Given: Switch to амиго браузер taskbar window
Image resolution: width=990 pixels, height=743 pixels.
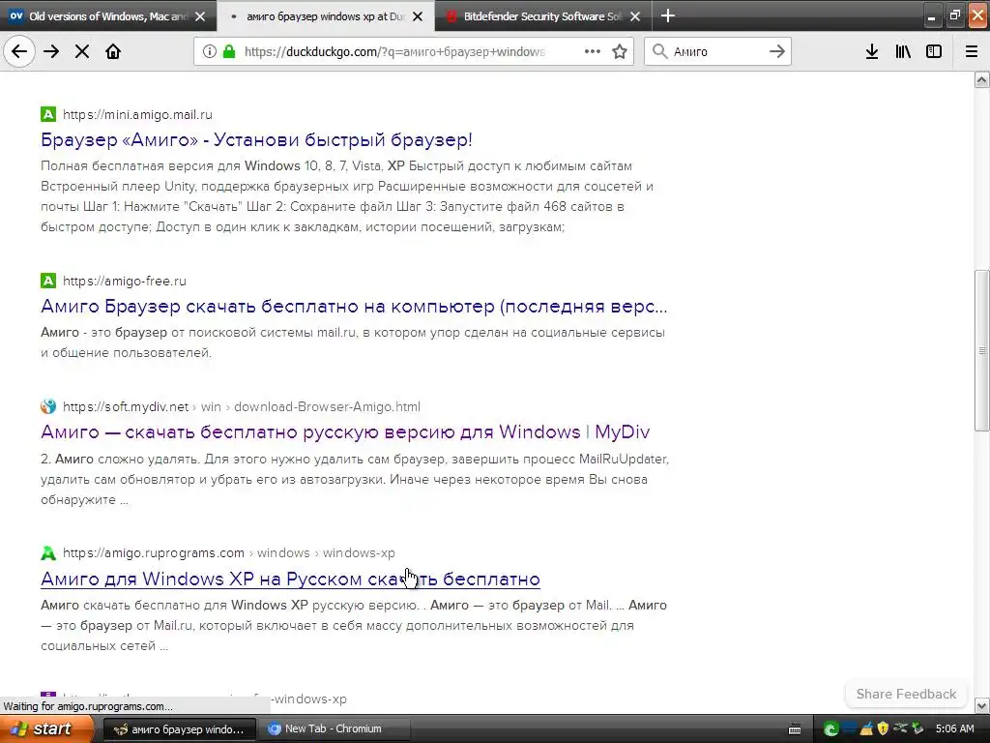Looking at the screenshot, I should click(179, 729).
